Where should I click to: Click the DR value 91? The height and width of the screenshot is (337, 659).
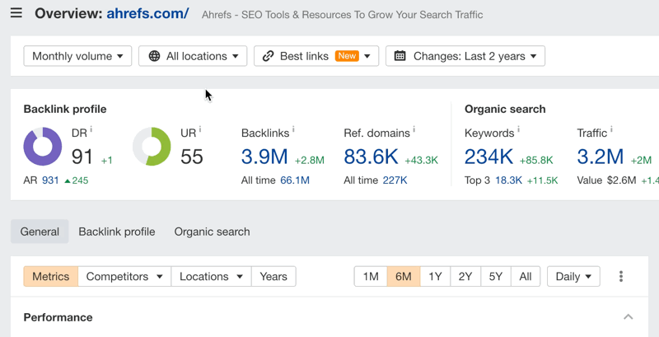click(82, 157)
